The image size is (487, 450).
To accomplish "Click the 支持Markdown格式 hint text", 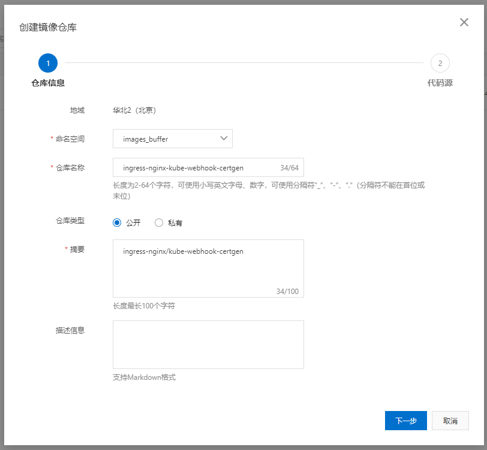I will pyautogui.click(x=144, y=377).
